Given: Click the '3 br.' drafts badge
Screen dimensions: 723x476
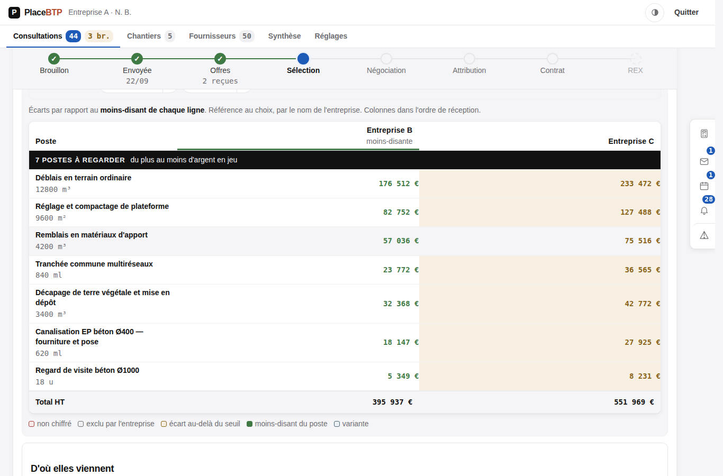Looking at the screenshot, I should pos(99,36).
